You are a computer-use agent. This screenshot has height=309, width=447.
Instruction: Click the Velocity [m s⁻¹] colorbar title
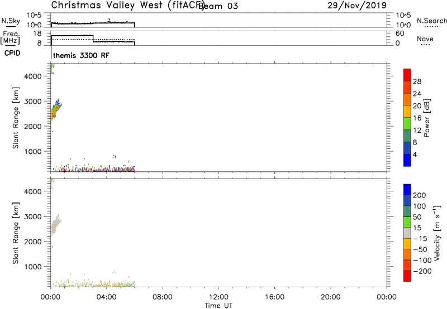pyautogui.click(x=437, y=233)
